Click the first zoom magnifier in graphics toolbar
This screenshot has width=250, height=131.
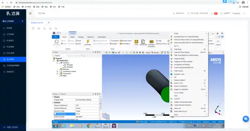tap(106, 53)
